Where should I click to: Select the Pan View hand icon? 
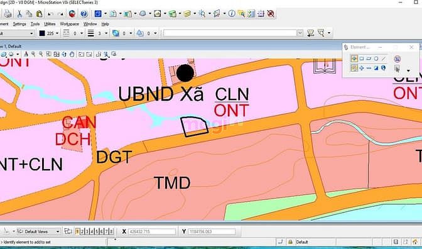click(x=72, y=54)
